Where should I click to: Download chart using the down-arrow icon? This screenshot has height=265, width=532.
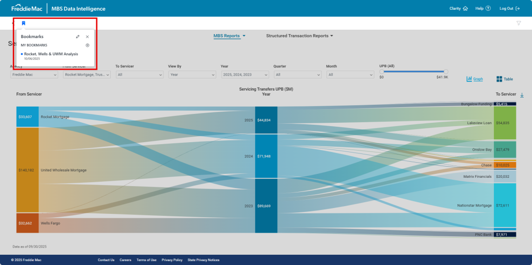click(x=522, y=95)
